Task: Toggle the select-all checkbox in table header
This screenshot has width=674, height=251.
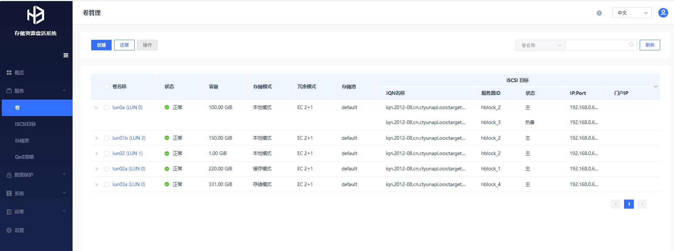Action: (106, 87)
